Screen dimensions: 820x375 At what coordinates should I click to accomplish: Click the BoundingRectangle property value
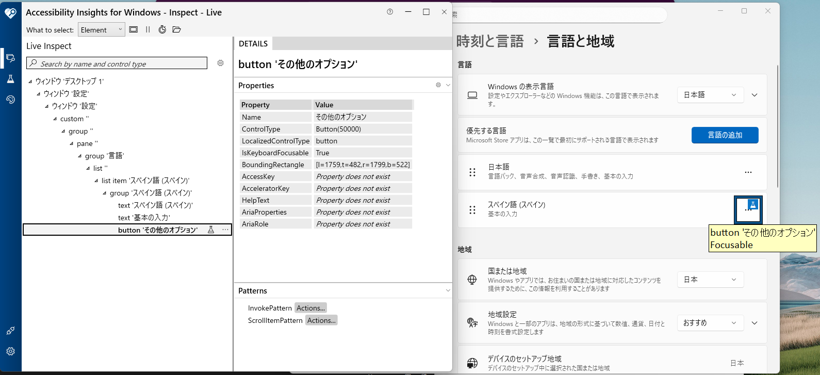[x=363, y=165]
